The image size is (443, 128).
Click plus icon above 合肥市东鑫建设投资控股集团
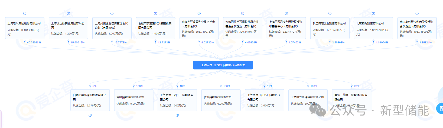155,13
